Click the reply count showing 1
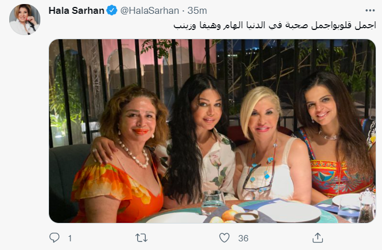Image resolution: width=382 pixels, height=250 pixels. point(70,238)
